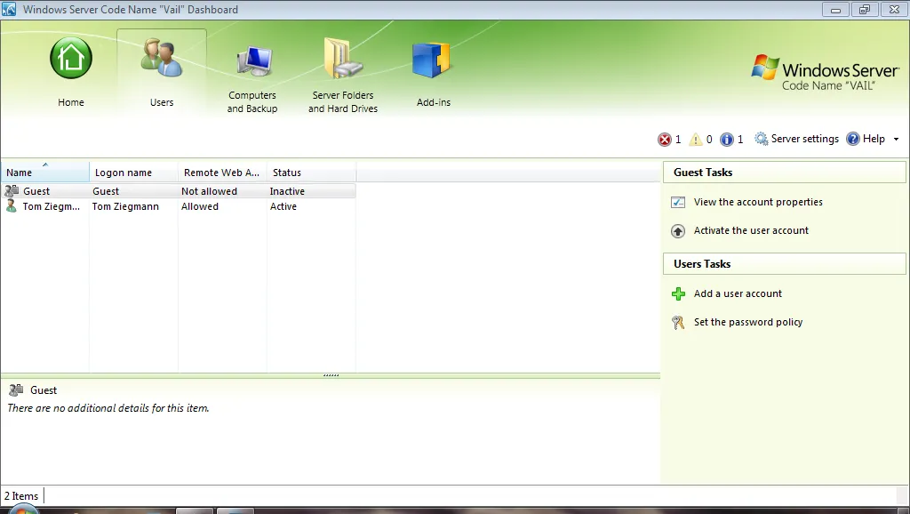Open Computers and Backup icon
910x514 pixels.
tap(254, 60)
